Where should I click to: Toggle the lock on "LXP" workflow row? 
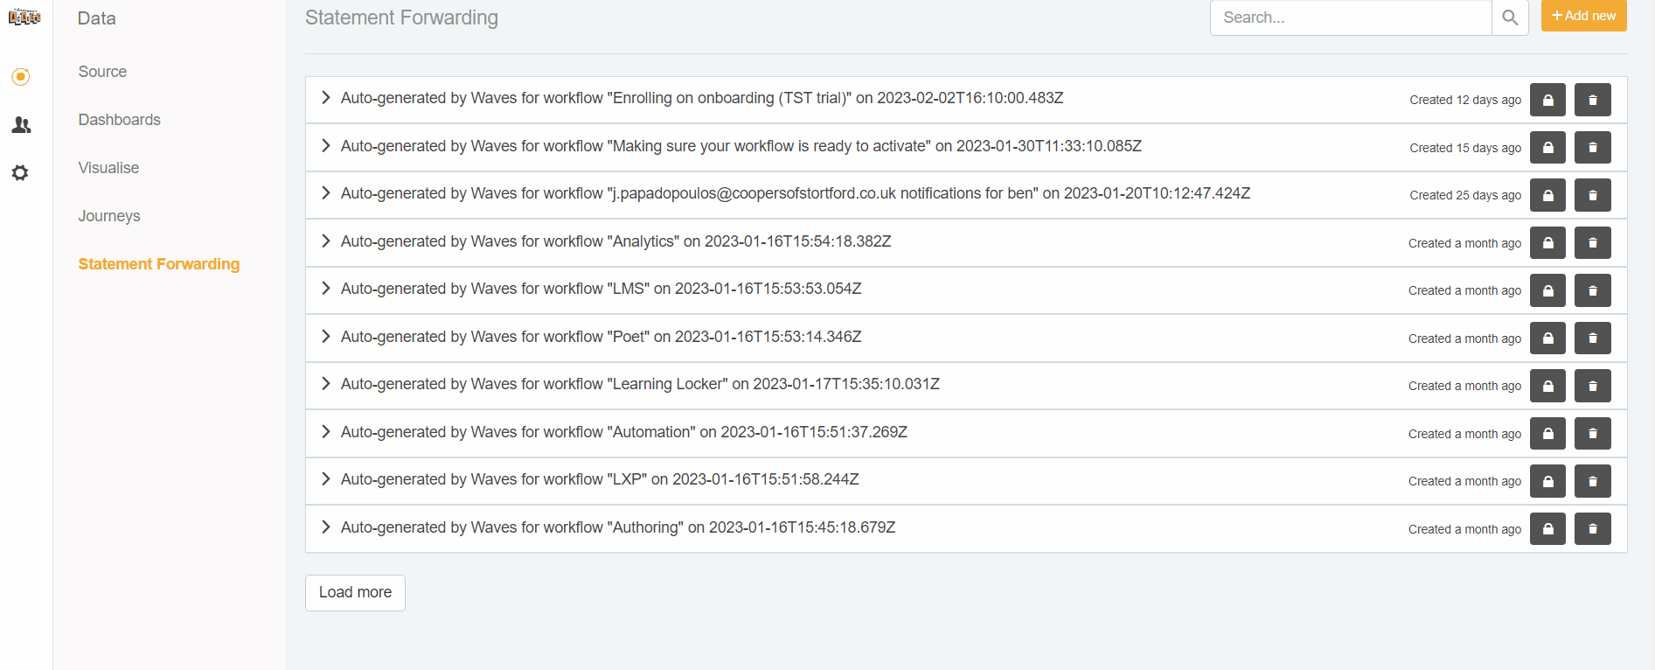coord(1547,481)
